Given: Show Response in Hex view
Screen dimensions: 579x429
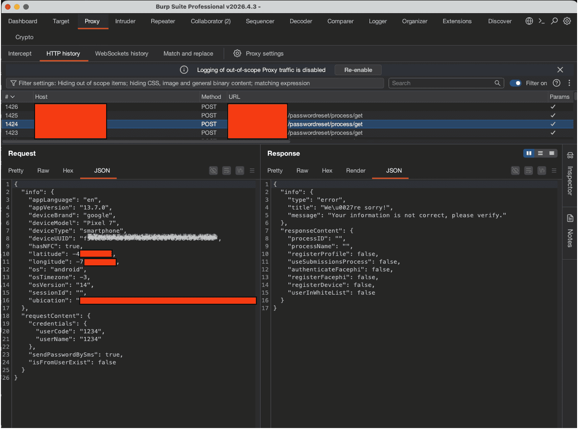Looking at the screenshot, I should click(x=327, y=170).
